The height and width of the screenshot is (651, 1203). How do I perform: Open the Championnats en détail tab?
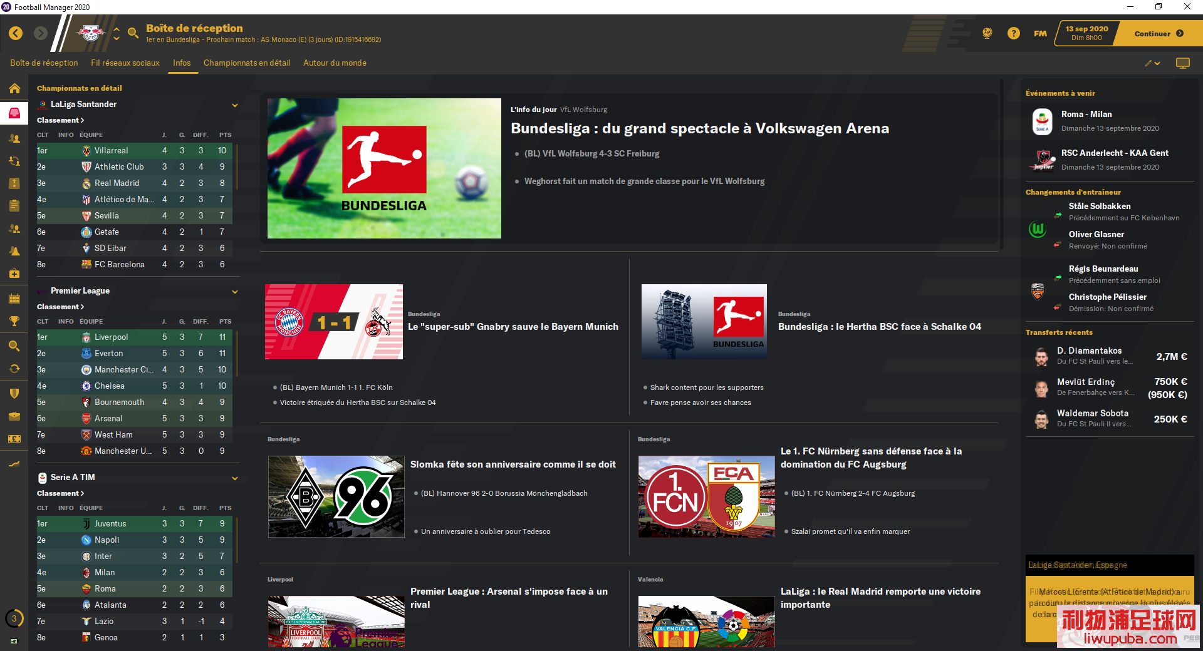pos(247,63)
